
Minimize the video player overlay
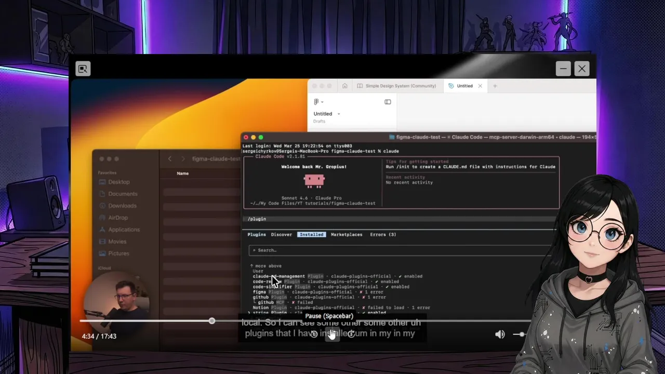563,69
